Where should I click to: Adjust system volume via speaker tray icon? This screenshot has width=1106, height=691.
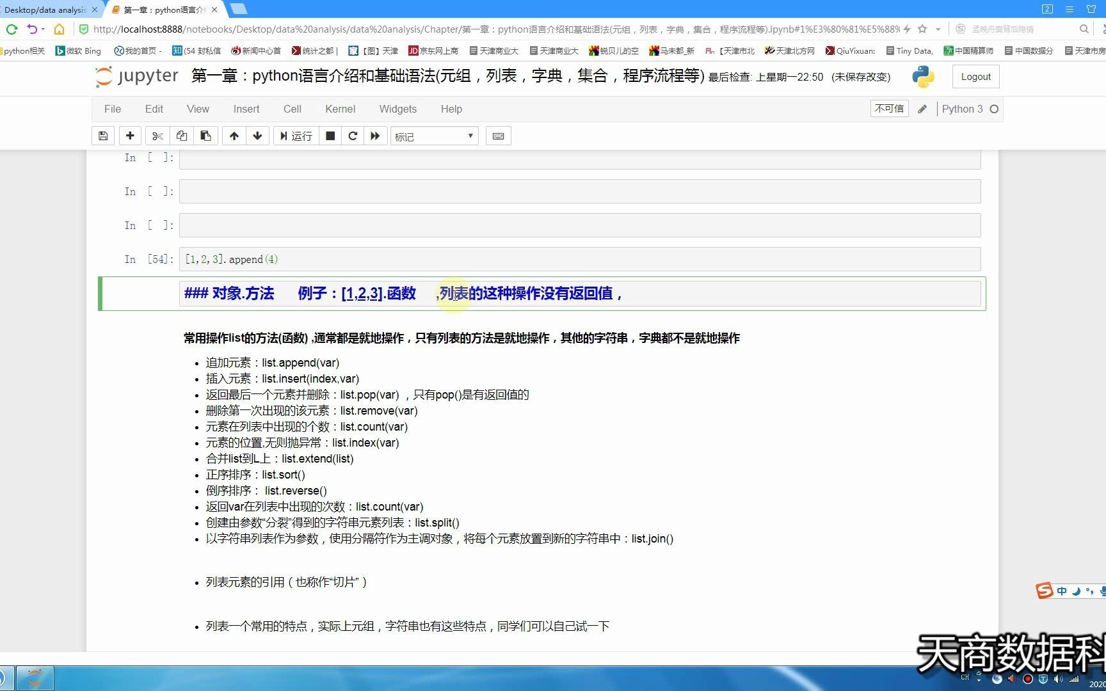[x=1058, y=679]
